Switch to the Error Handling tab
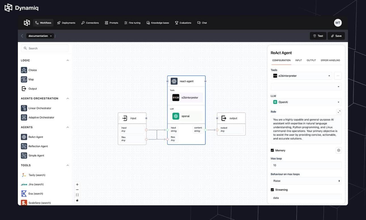 pos(330,60)
